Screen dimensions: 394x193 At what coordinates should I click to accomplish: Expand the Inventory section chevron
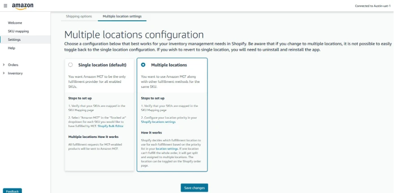tap(4, 73)
